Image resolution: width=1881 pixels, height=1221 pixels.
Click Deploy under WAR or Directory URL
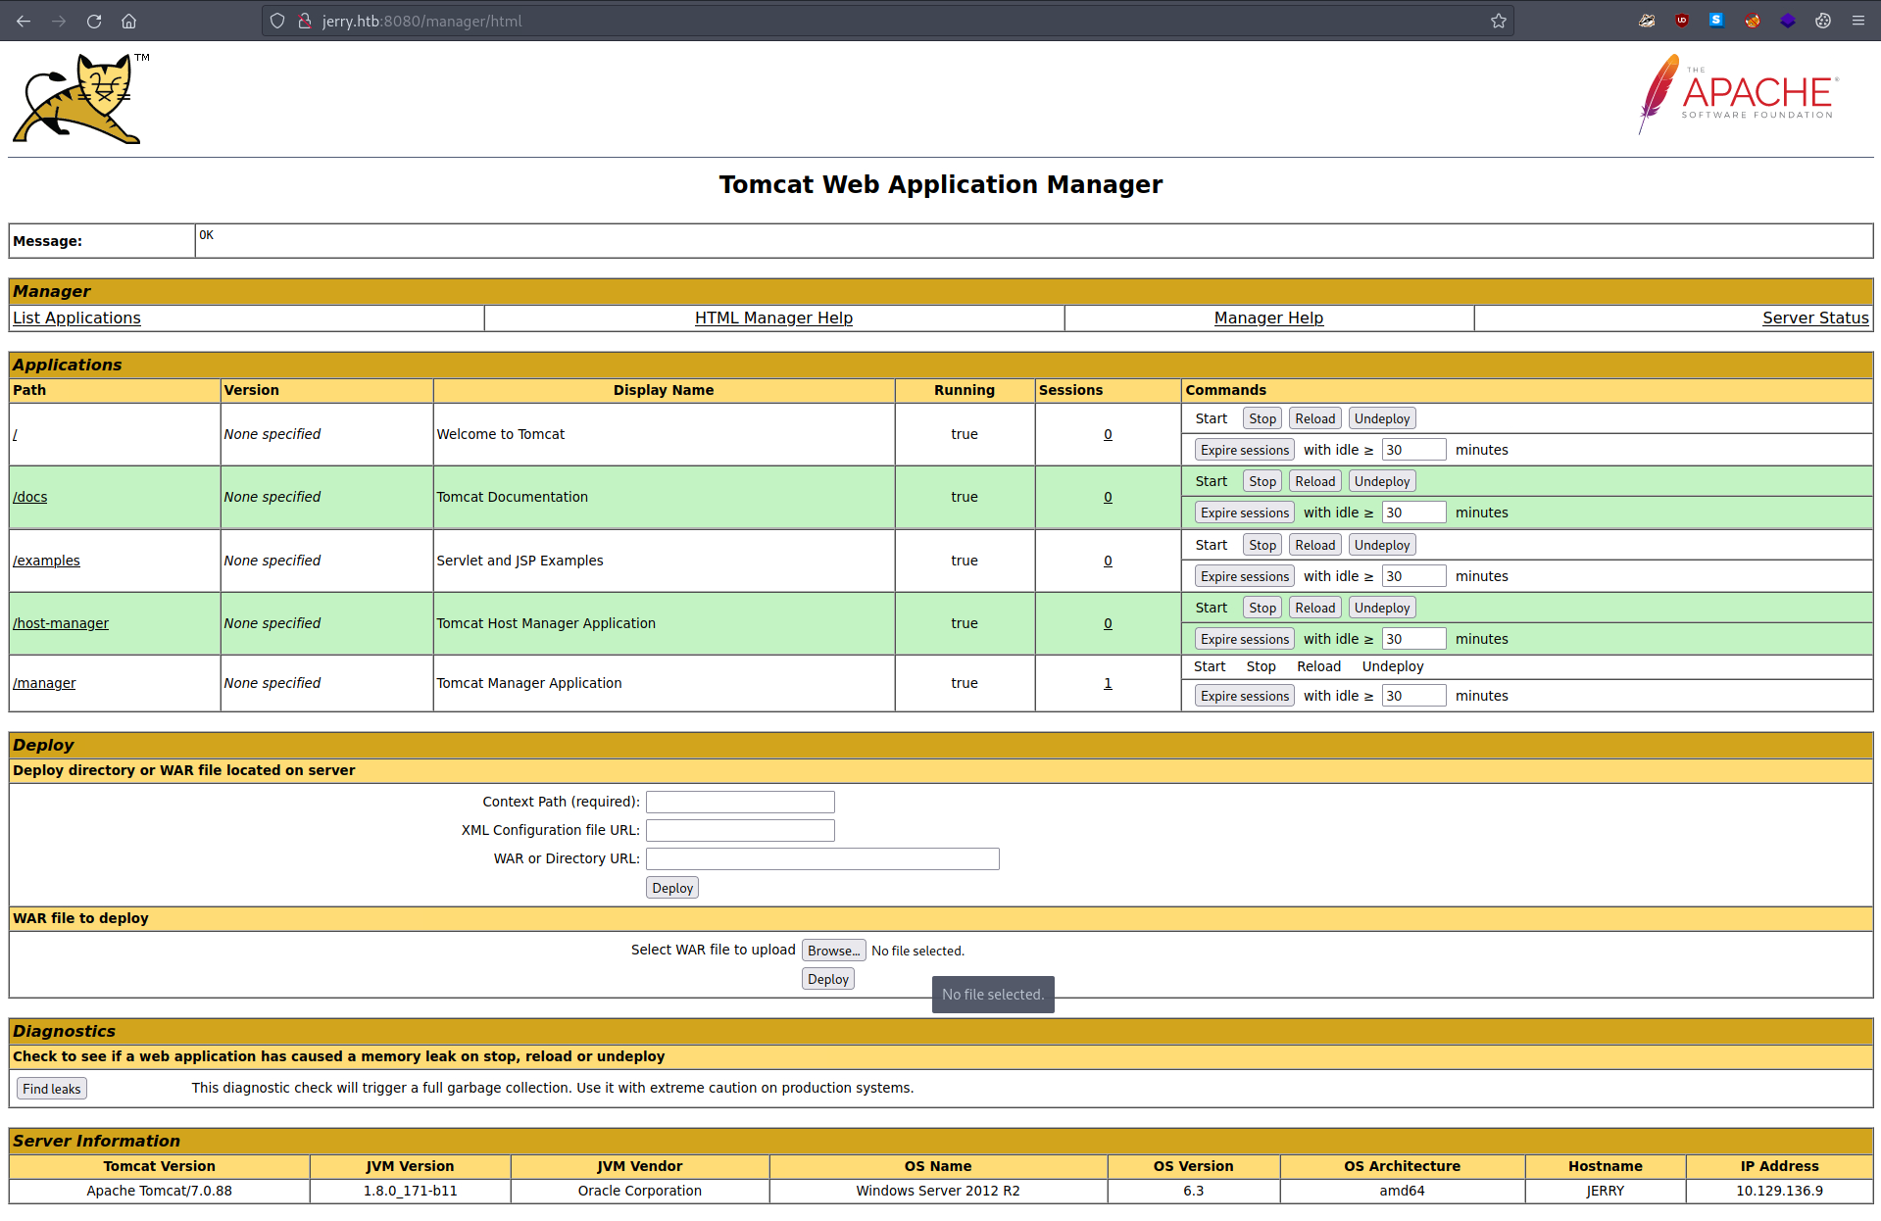pos(672,888)
